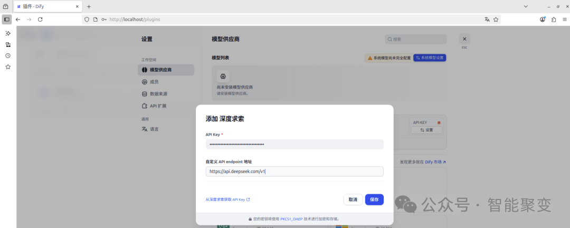Click the shield tracking protection icon
The image size is (570, 228).
pyautogui.click(x=87, y=20)
